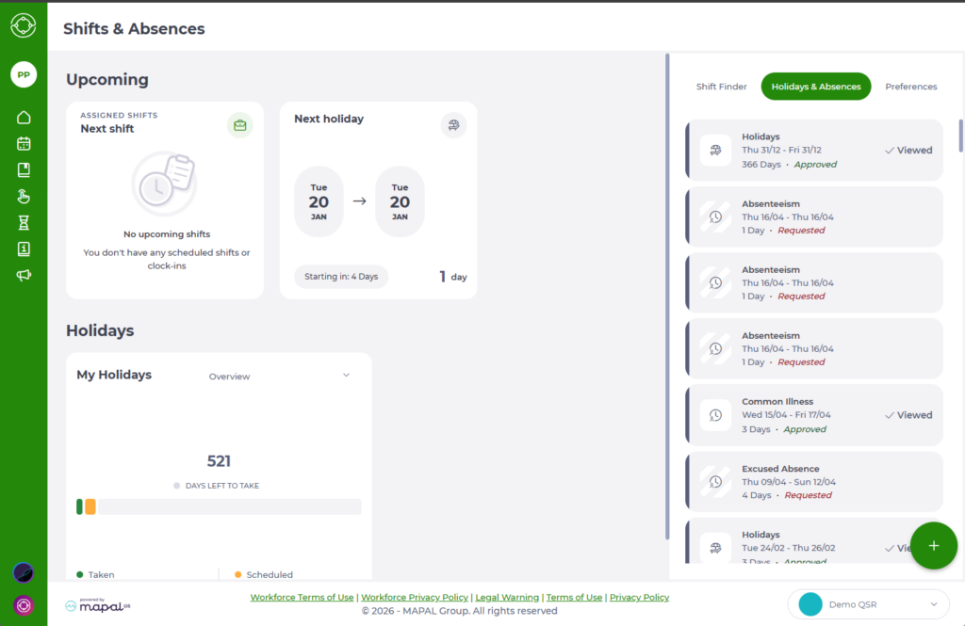Open the Workforce Privacy Policy link
Viewport: 965px width, 626px height.
[415, 598]
